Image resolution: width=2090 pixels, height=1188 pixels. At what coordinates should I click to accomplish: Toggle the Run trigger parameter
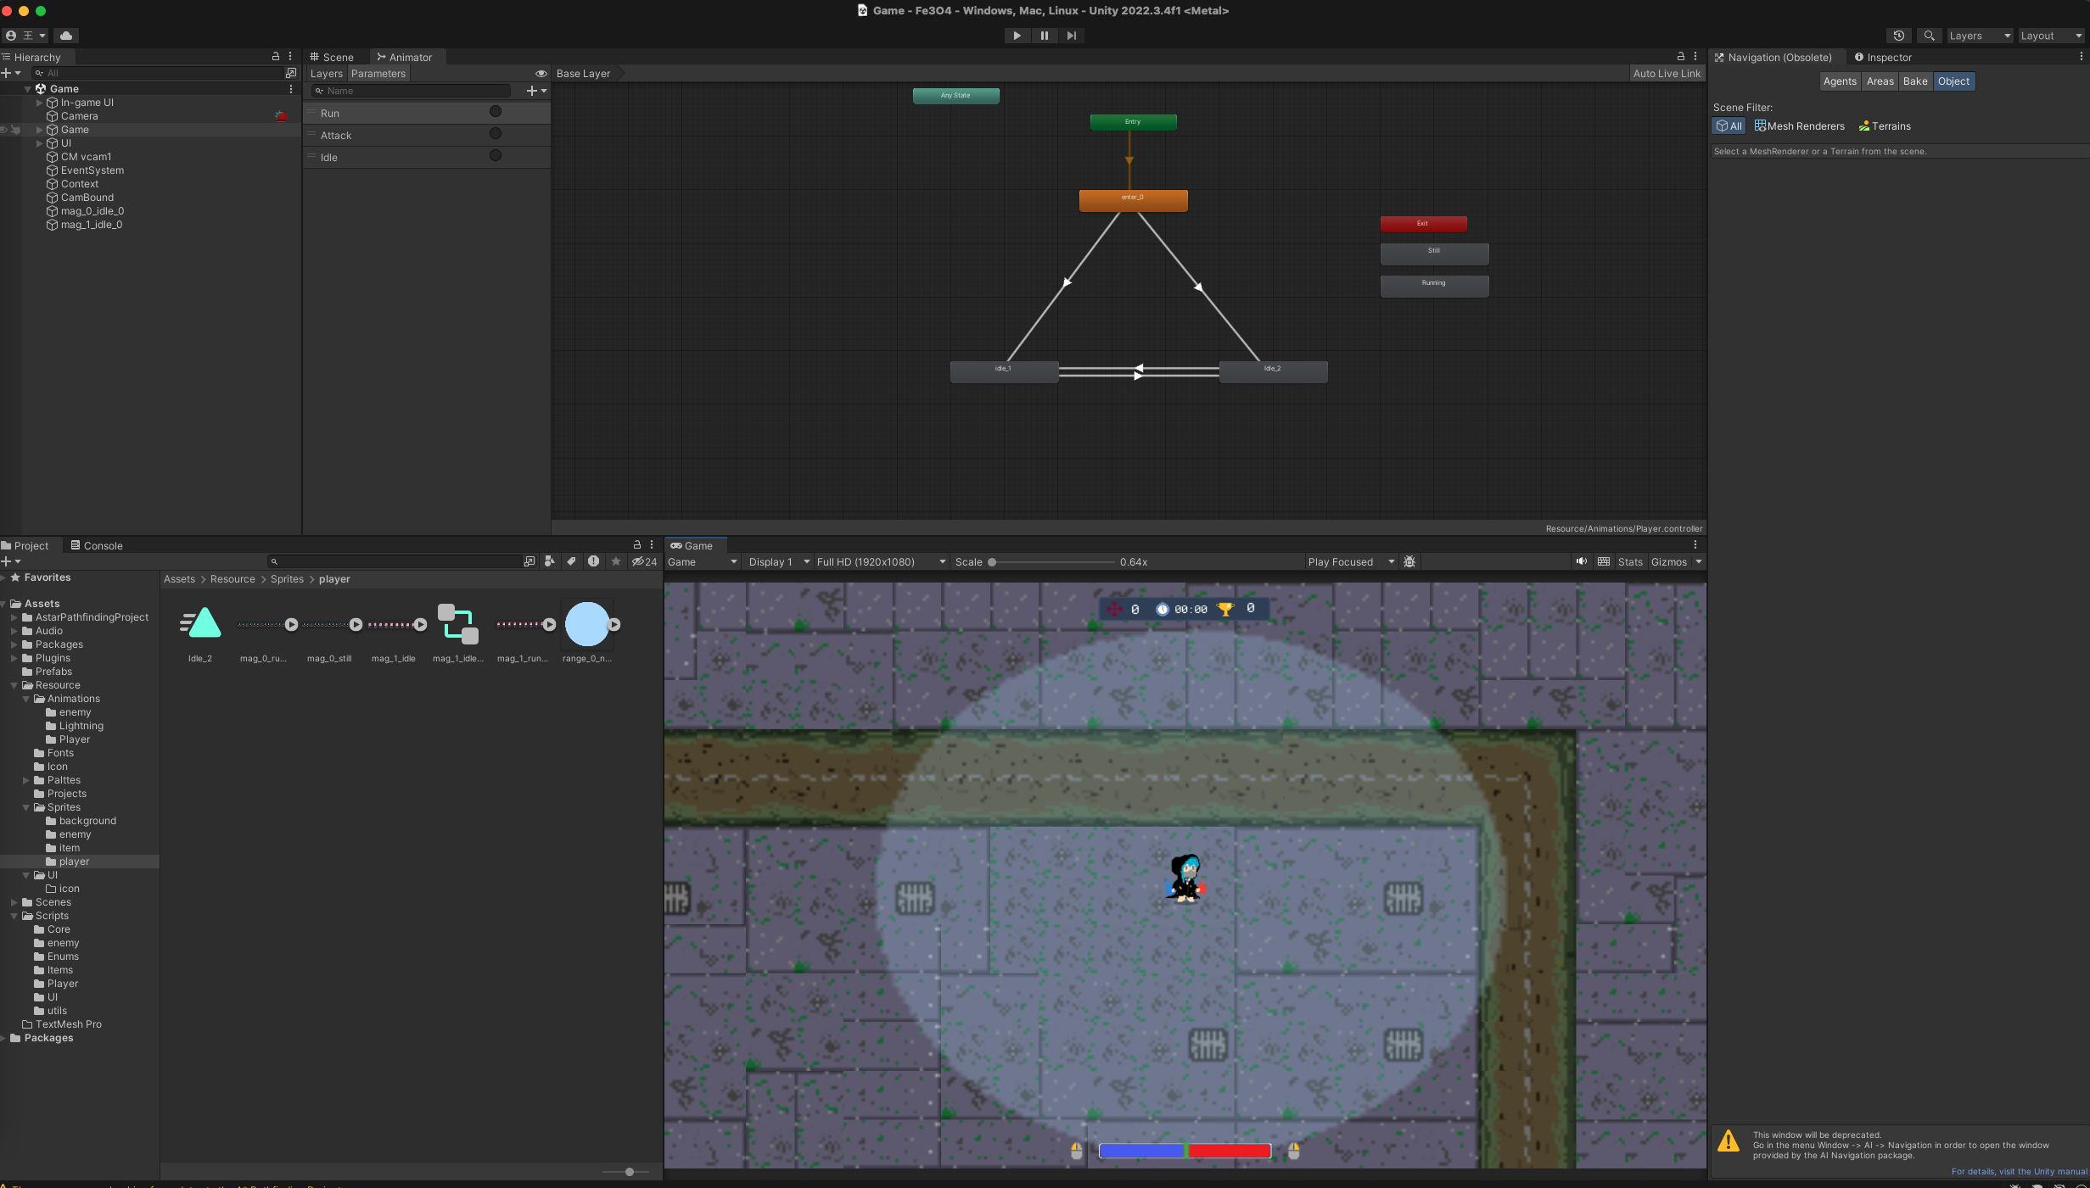click(x=496, y=112)
